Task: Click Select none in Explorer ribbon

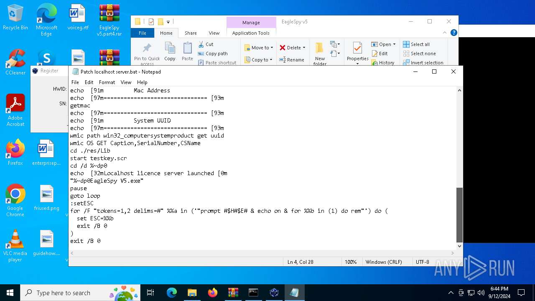Action: pos(419,54)
